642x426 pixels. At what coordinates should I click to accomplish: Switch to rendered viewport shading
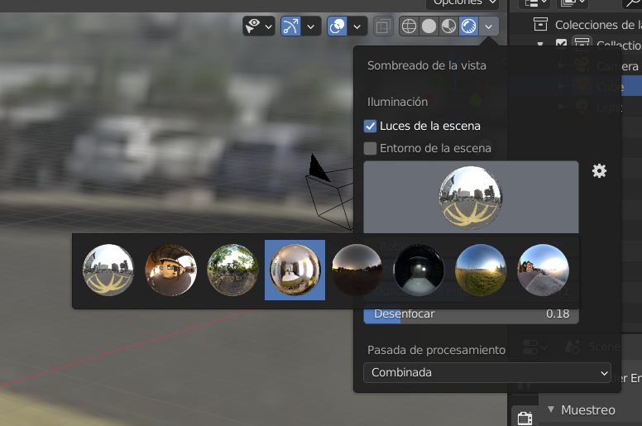469,26
